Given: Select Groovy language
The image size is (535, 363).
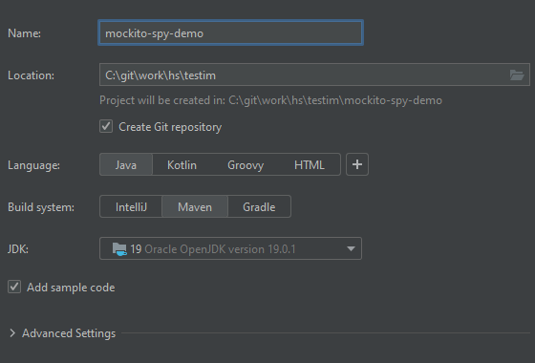Looking at the screenshot, I should [246, 164].
